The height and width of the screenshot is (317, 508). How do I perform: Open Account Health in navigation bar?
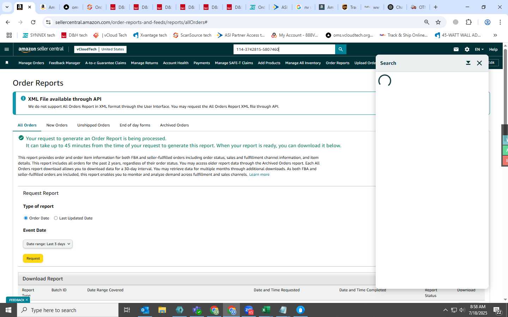[176, 63]
